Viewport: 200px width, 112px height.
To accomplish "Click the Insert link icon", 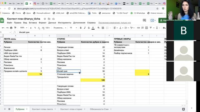I will pyautogui.click(x=138, y=28).
